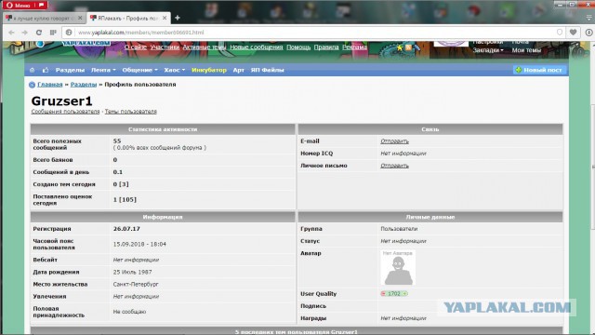Viewport: 595px width, 335px height.
Task: Open the Инкубатор menu item
Action: pyautogui.click(x=208, y=70)
